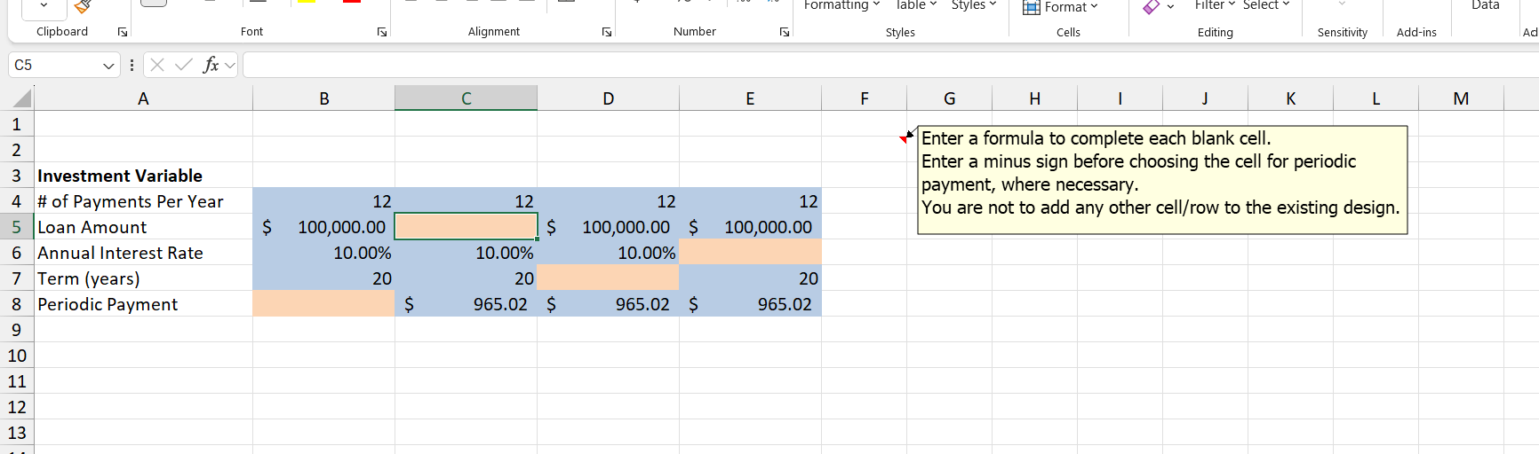Select cell E7 showing 20
This screenshot has height=454, width=1539.
pyautogui.click(x=751, y=278)
